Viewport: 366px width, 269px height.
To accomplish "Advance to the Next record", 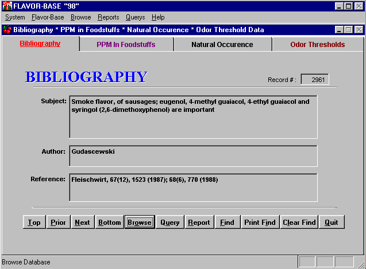I will coord(82,223).
